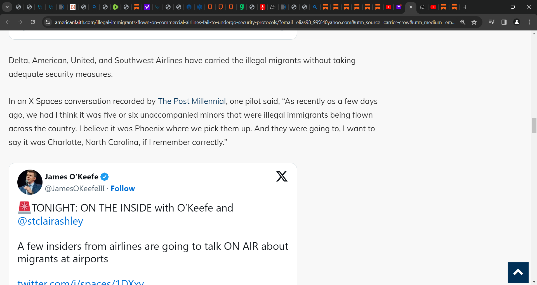537x285 pixels.
Task: Open James O'Keefe's profile avatar
Action: [x=30, y=182]
